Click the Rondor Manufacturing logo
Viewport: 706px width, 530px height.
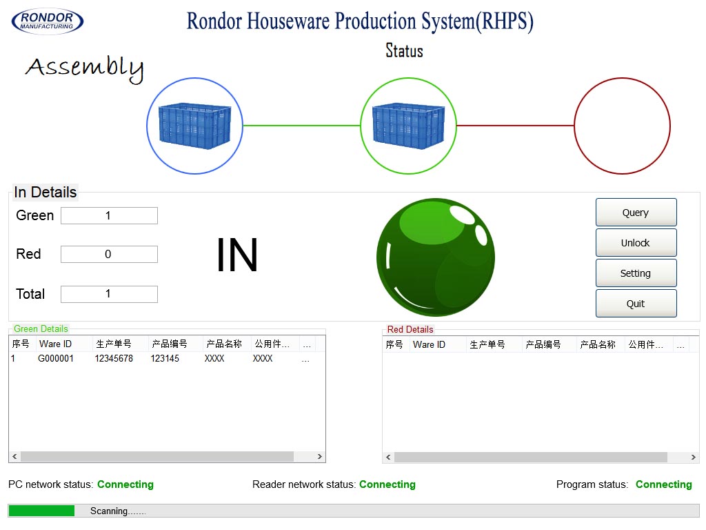click(x=48, y=21)
